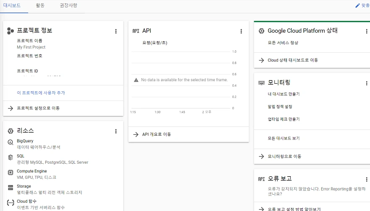
Task: Click the Compute Engine chip icon
Action: (10, 172)
